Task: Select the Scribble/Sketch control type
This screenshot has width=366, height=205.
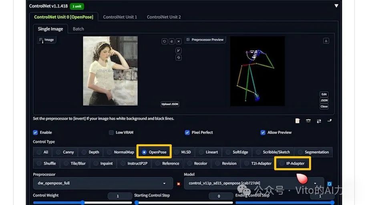Action: (273, 152)
